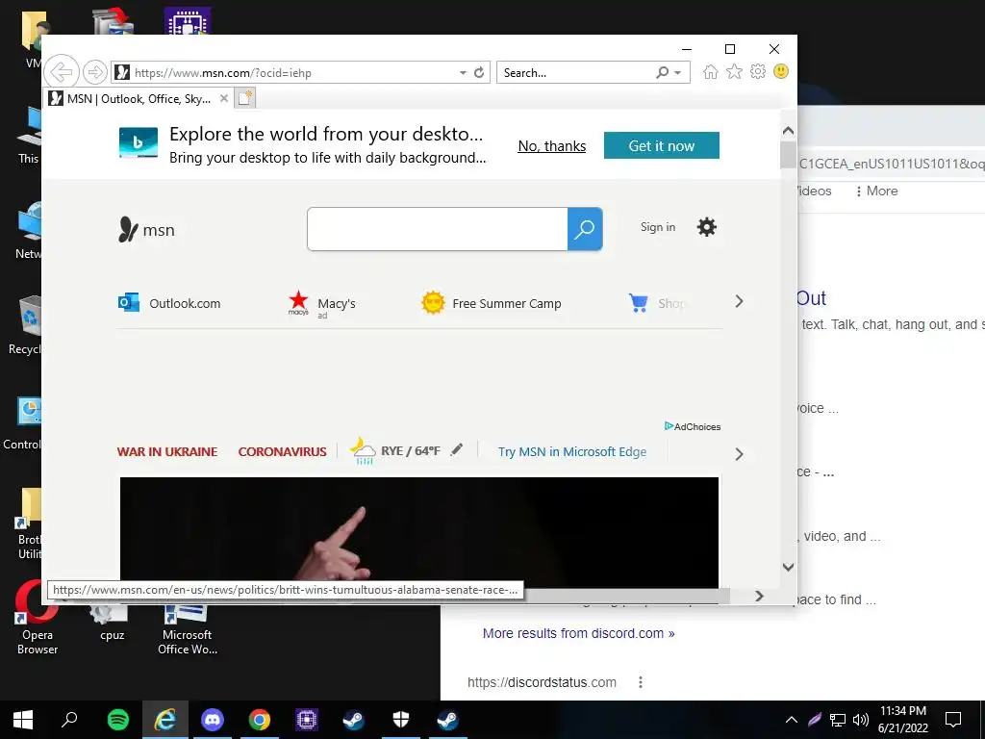Viewport: 985px width, 739px height.
Task: Select the MSN | Outlook, Office tab
Action: (x=139, y=99)
